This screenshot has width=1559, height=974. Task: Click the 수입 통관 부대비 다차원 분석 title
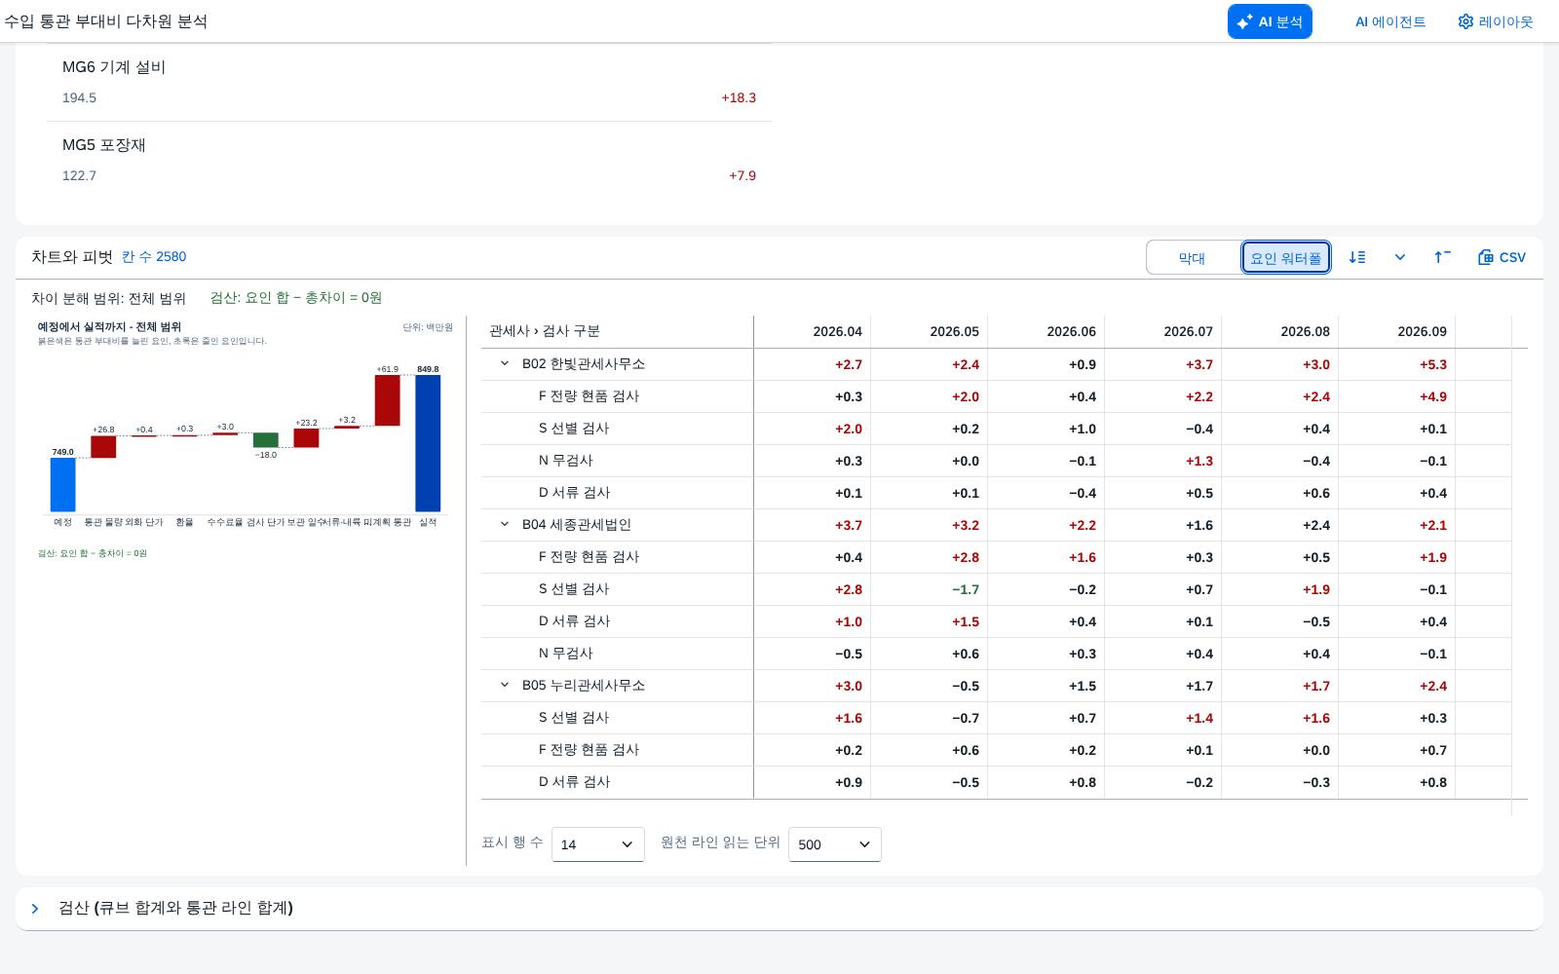(x=106, y=21)
